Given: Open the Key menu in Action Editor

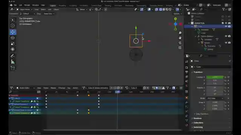Looking at the screenshot, I should click(69, 88).
